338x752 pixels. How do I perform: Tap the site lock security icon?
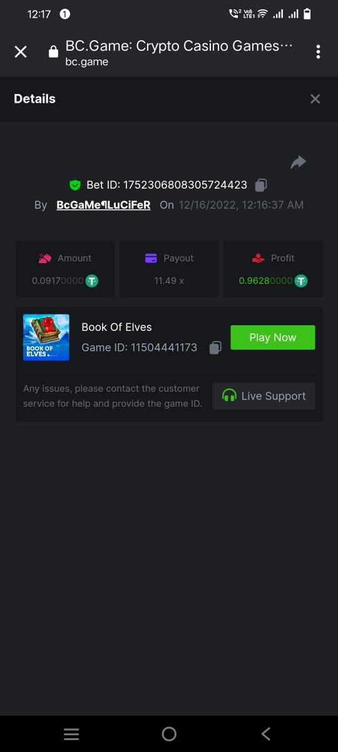54,52
